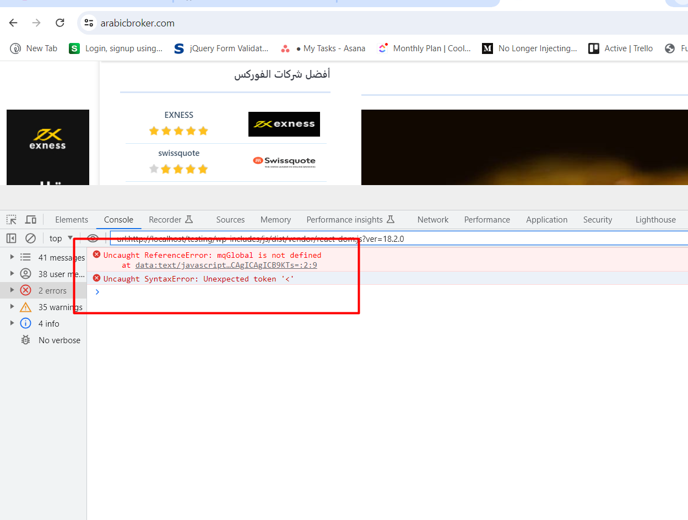Click the Swissquote logo
Viewport: 688px width, 520px height.
coord(284,161)
